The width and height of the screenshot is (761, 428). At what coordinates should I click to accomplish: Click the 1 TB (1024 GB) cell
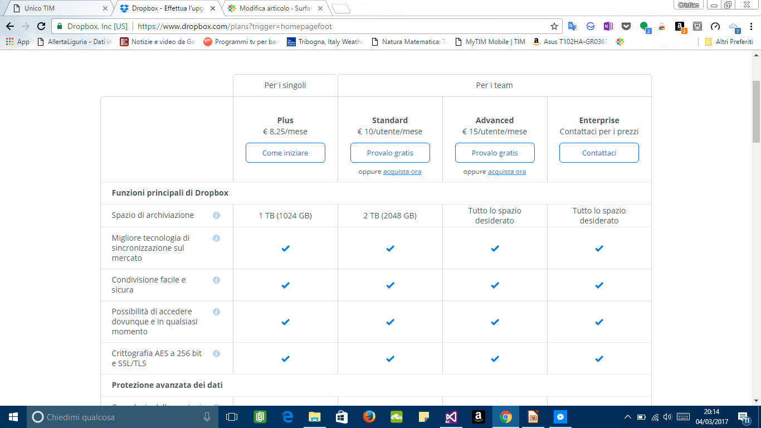(x=285, y=216)
